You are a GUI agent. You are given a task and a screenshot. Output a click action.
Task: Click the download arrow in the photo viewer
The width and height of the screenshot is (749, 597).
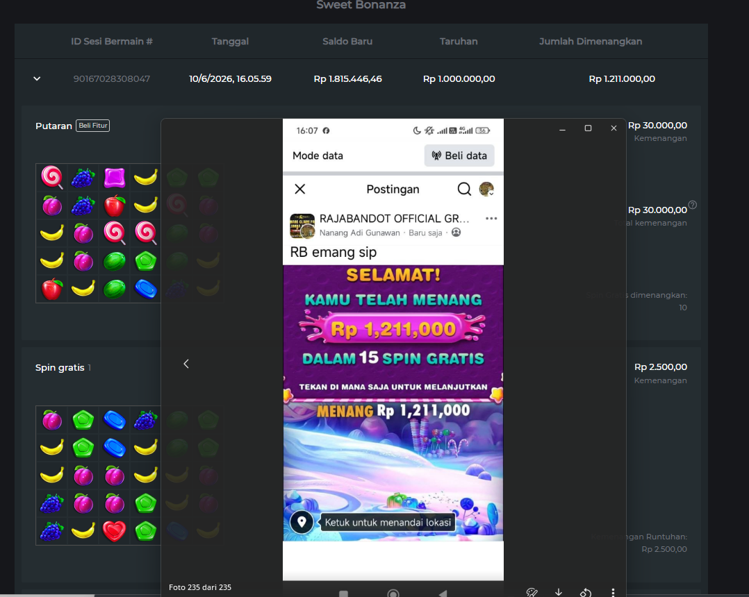[x=559, y=593]
